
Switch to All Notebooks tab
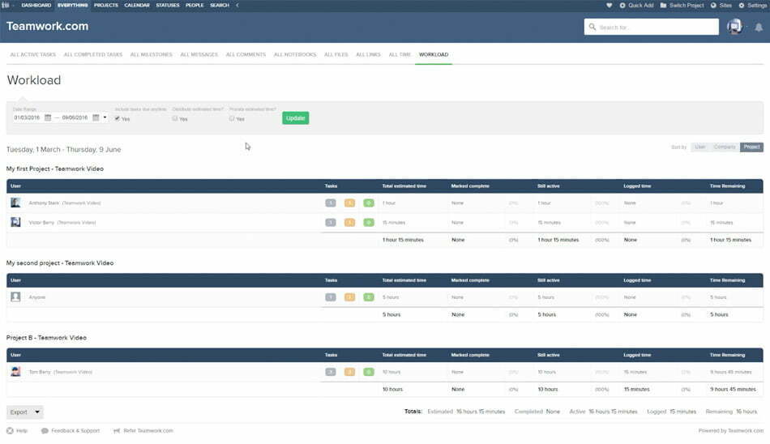[295, 54]
